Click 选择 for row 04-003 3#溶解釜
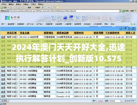Viewport: 137px width, 105px height. [3, 79]
